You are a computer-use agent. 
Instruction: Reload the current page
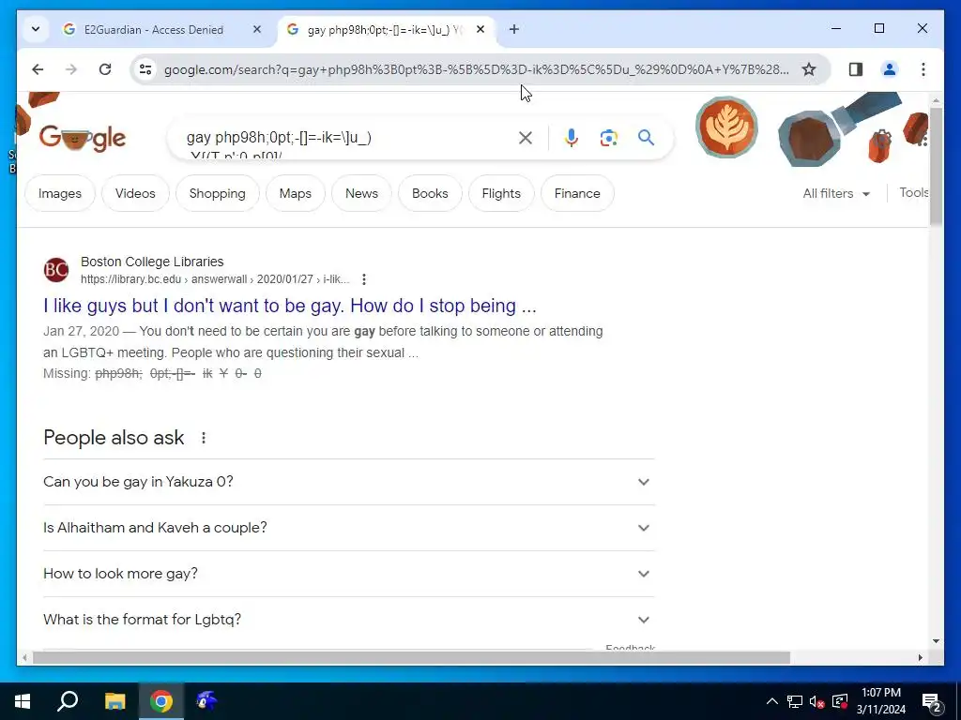pos(105,69)
